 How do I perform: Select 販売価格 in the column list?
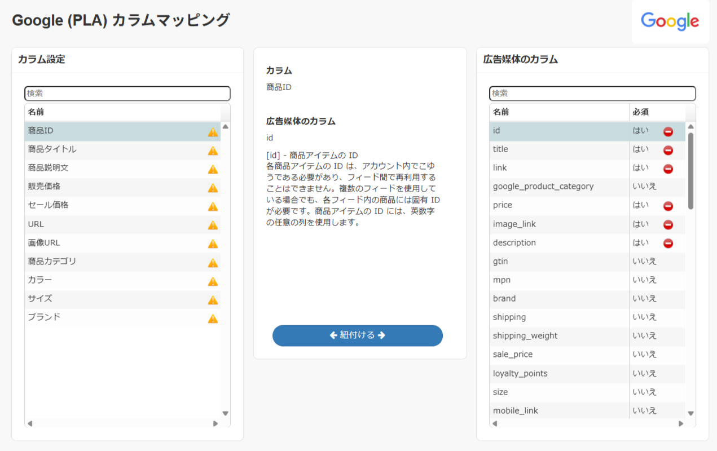point(123,187)
